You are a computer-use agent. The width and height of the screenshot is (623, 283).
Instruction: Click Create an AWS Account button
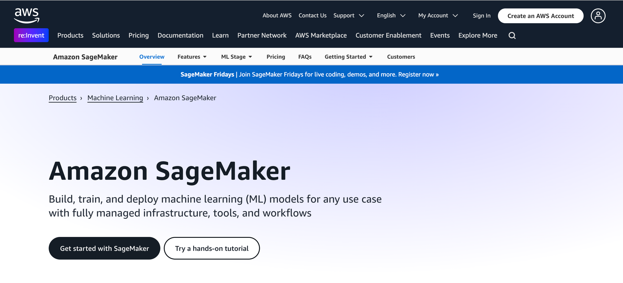(540, 16)
